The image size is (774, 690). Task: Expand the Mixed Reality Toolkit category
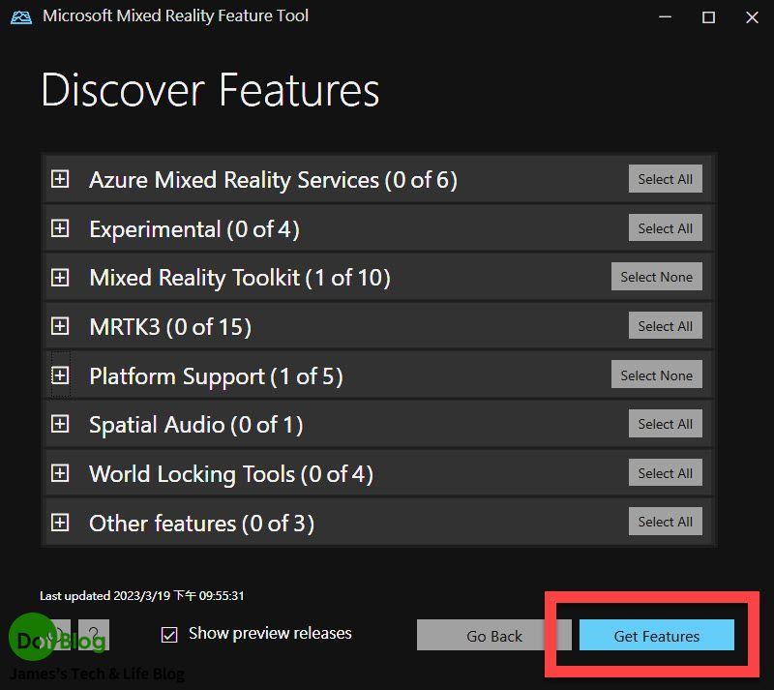click(x=60, y=277)
